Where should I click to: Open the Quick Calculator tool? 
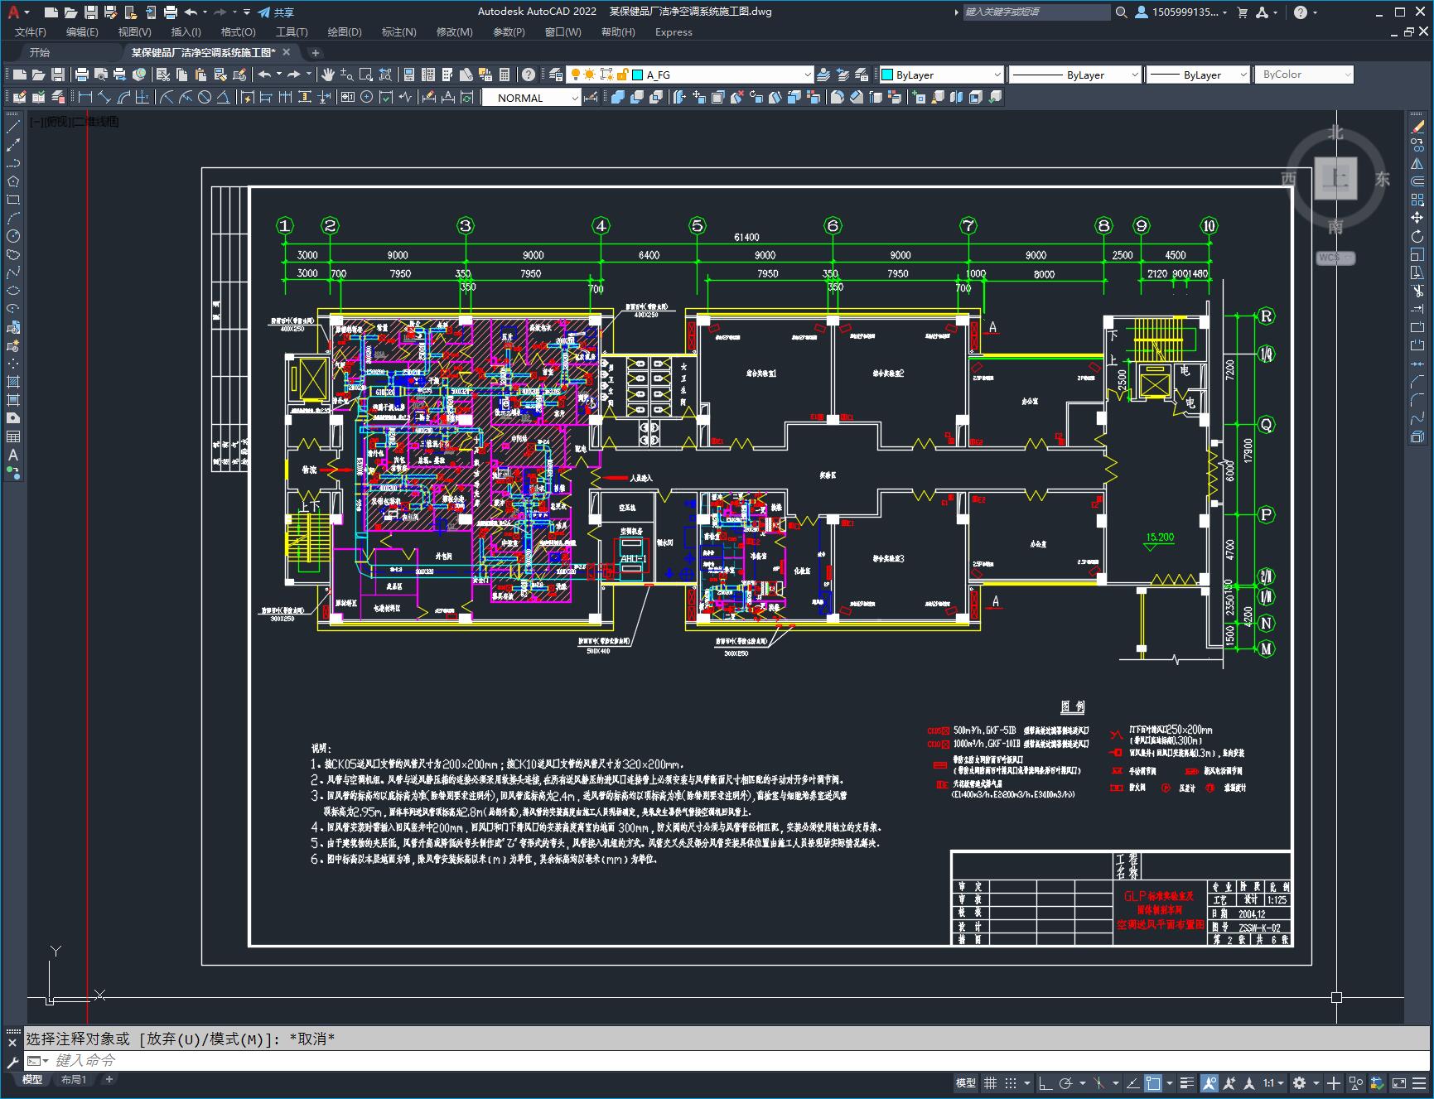505,75
